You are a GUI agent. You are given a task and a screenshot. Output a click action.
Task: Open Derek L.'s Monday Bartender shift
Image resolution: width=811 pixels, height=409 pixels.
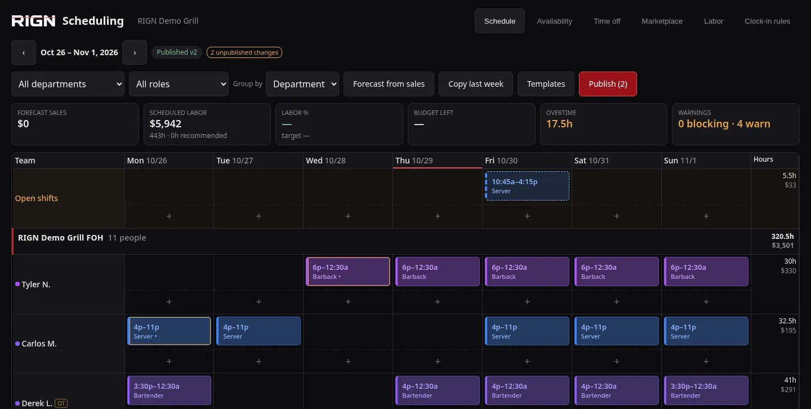[169, 390]
